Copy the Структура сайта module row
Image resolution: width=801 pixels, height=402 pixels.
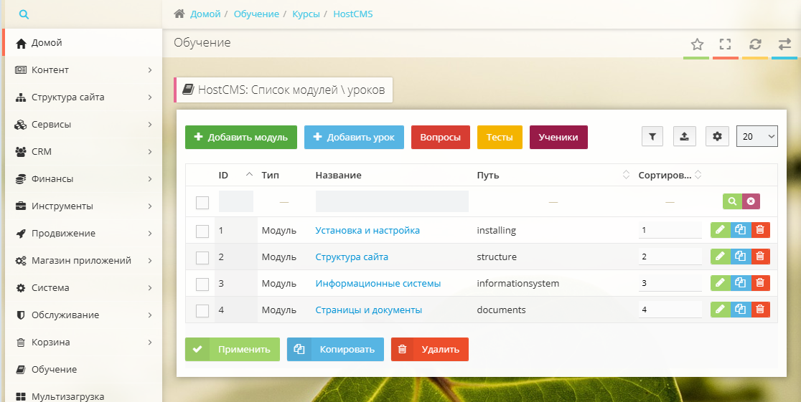pyautogui.click(x=741, y=257)
